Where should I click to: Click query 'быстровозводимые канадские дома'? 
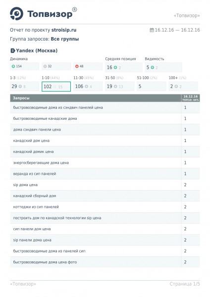45,119
